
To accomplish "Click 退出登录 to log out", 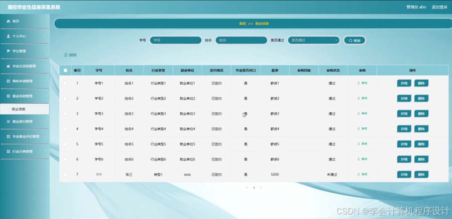I will pyautogui.click(x=439, y=7).
